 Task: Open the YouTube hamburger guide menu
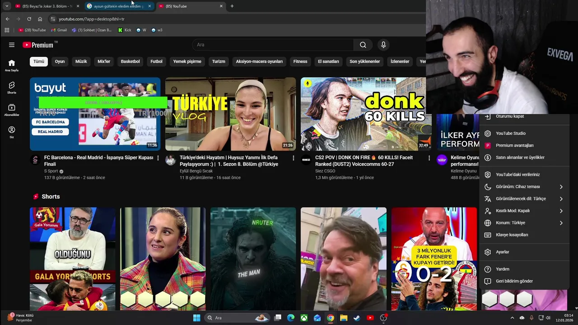(x=12, y=45)
